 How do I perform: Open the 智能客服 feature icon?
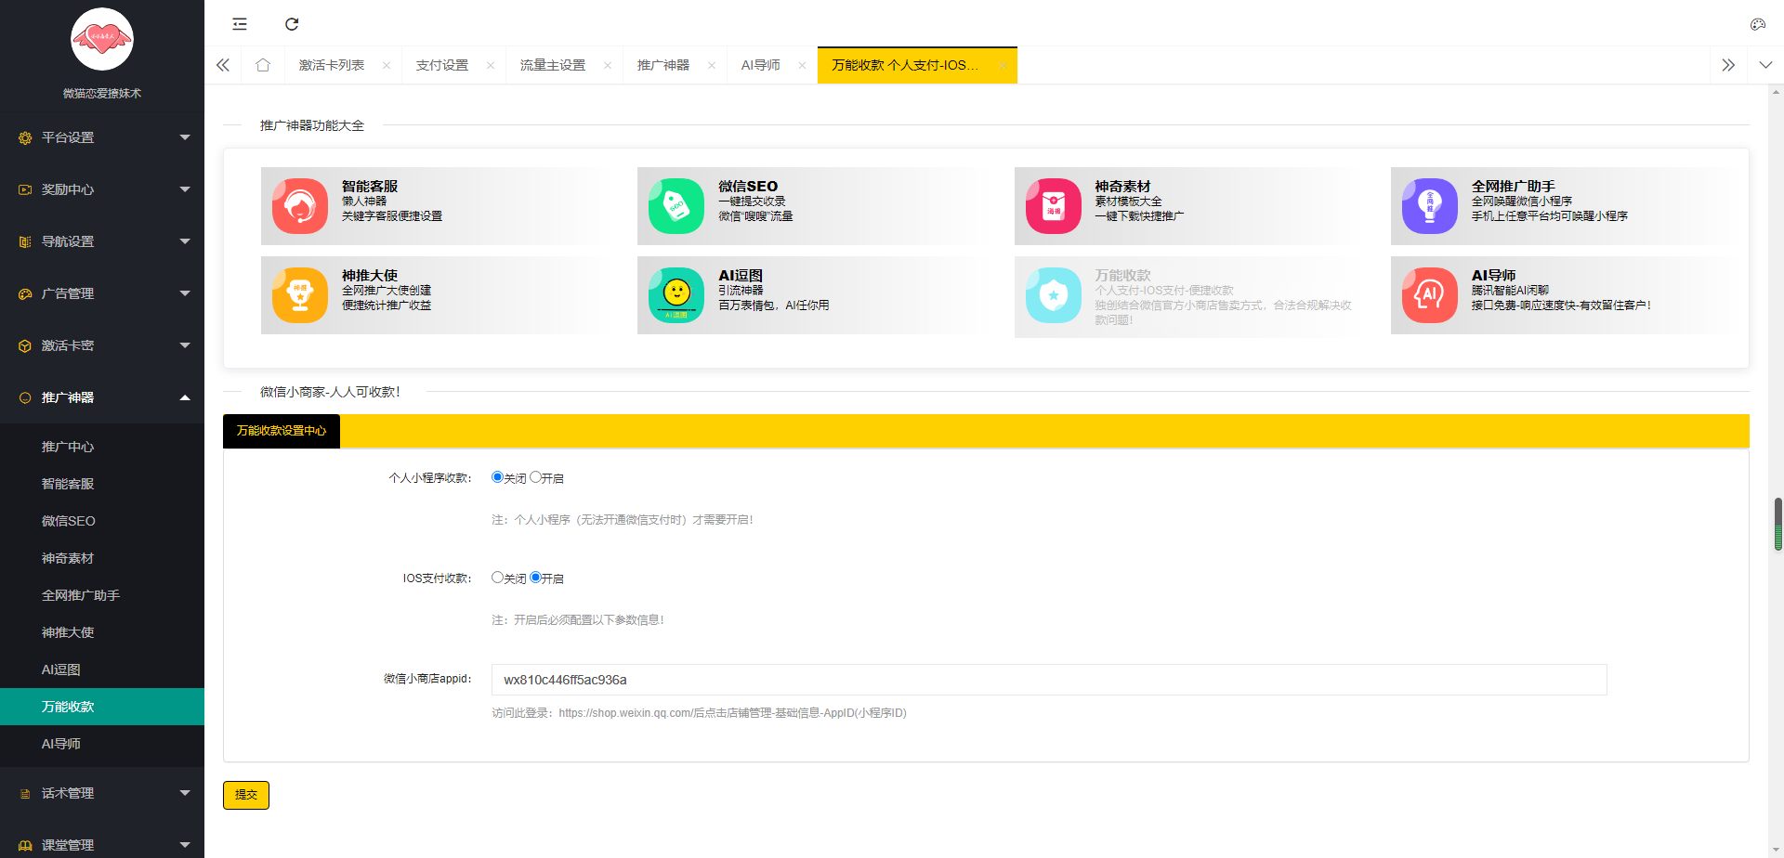[300, 206]
